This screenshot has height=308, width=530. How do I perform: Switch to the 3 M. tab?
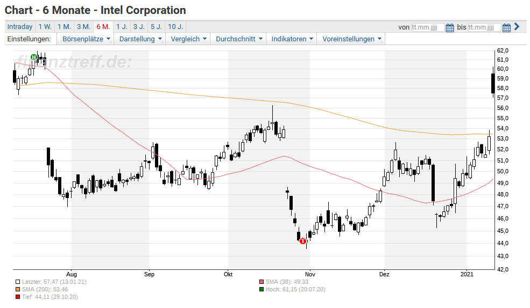(x=83, y=27)
